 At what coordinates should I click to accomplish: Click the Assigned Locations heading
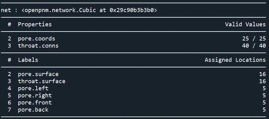click(x=235, y=60)
